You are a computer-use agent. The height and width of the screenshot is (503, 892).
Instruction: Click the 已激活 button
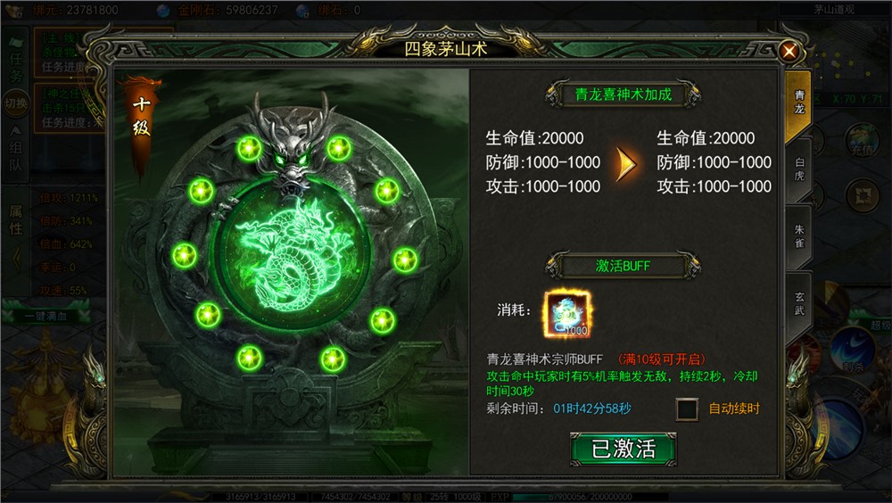tap(624, 449)
